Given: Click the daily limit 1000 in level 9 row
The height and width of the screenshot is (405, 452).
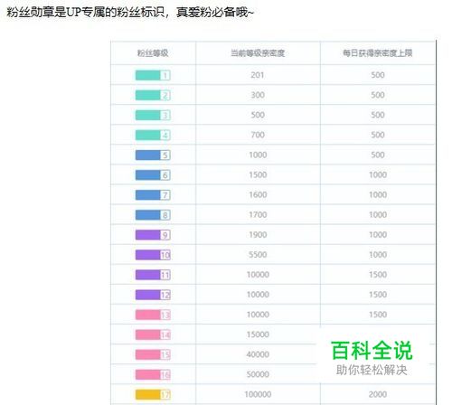Looking at the screenshot, I should pos(378,235).
